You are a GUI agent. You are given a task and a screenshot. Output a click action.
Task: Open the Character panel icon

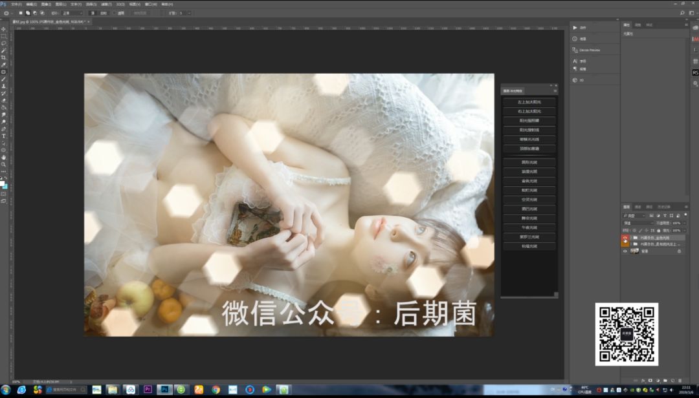point(575,61)
